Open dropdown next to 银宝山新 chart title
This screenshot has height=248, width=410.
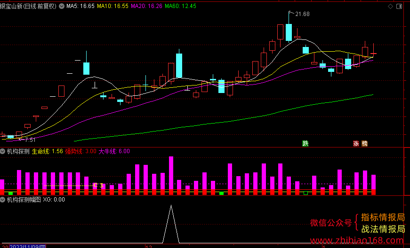pos(62,6)
